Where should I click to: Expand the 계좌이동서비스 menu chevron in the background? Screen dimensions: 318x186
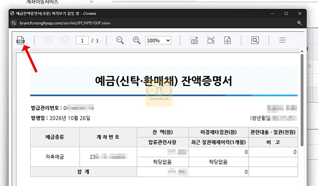91,2
